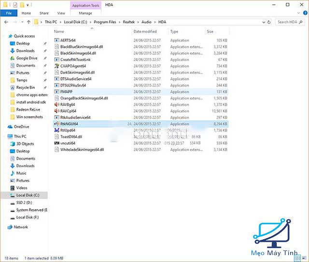Screen dimensions: 309x262
Task: Expand chevron after This PC in path
Action: [60, 22]
